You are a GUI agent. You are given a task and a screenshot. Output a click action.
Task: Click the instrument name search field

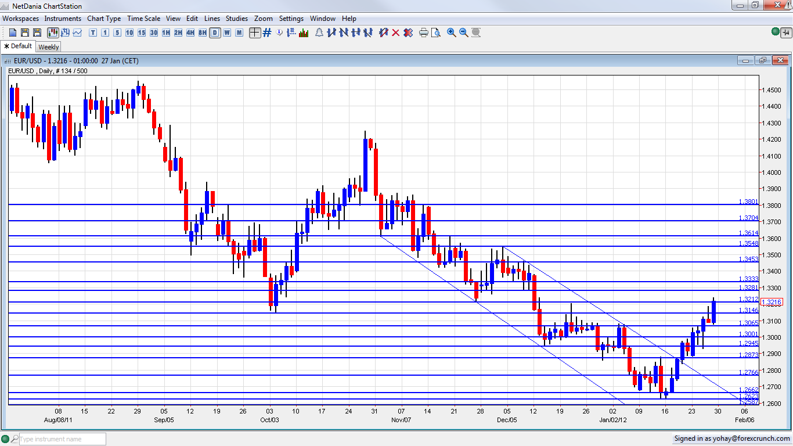[x=61, y=438]
